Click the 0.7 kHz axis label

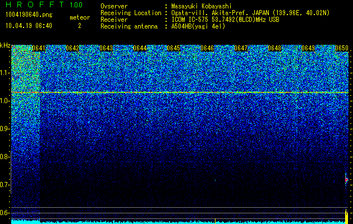coord(4,185)
